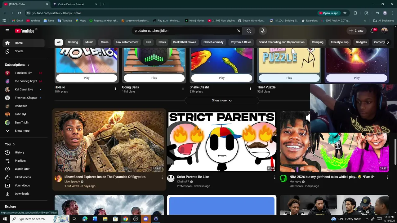Click the Create button
The image size is (397, 223).
pos(356,31)
